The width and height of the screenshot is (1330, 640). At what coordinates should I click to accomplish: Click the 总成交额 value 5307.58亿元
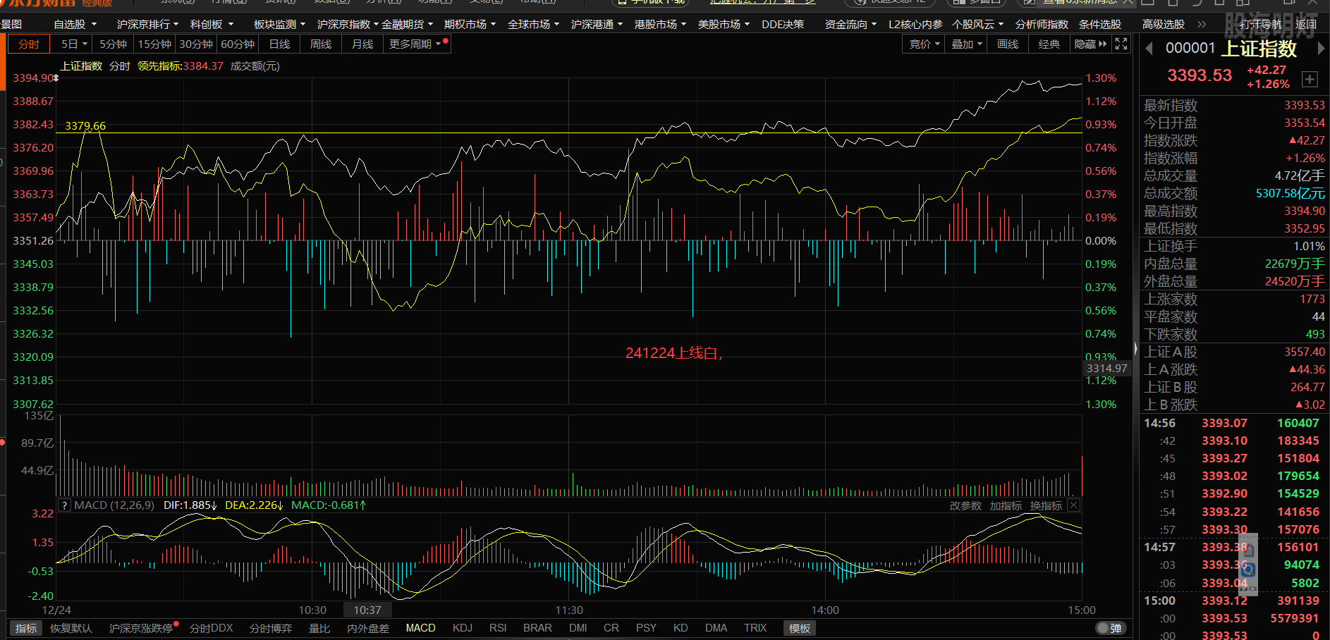[x=1291, y=193]
